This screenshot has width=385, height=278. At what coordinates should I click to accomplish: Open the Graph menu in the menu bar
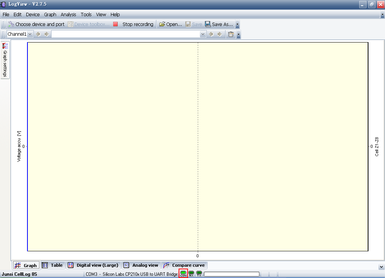click(x=50, y=15)
